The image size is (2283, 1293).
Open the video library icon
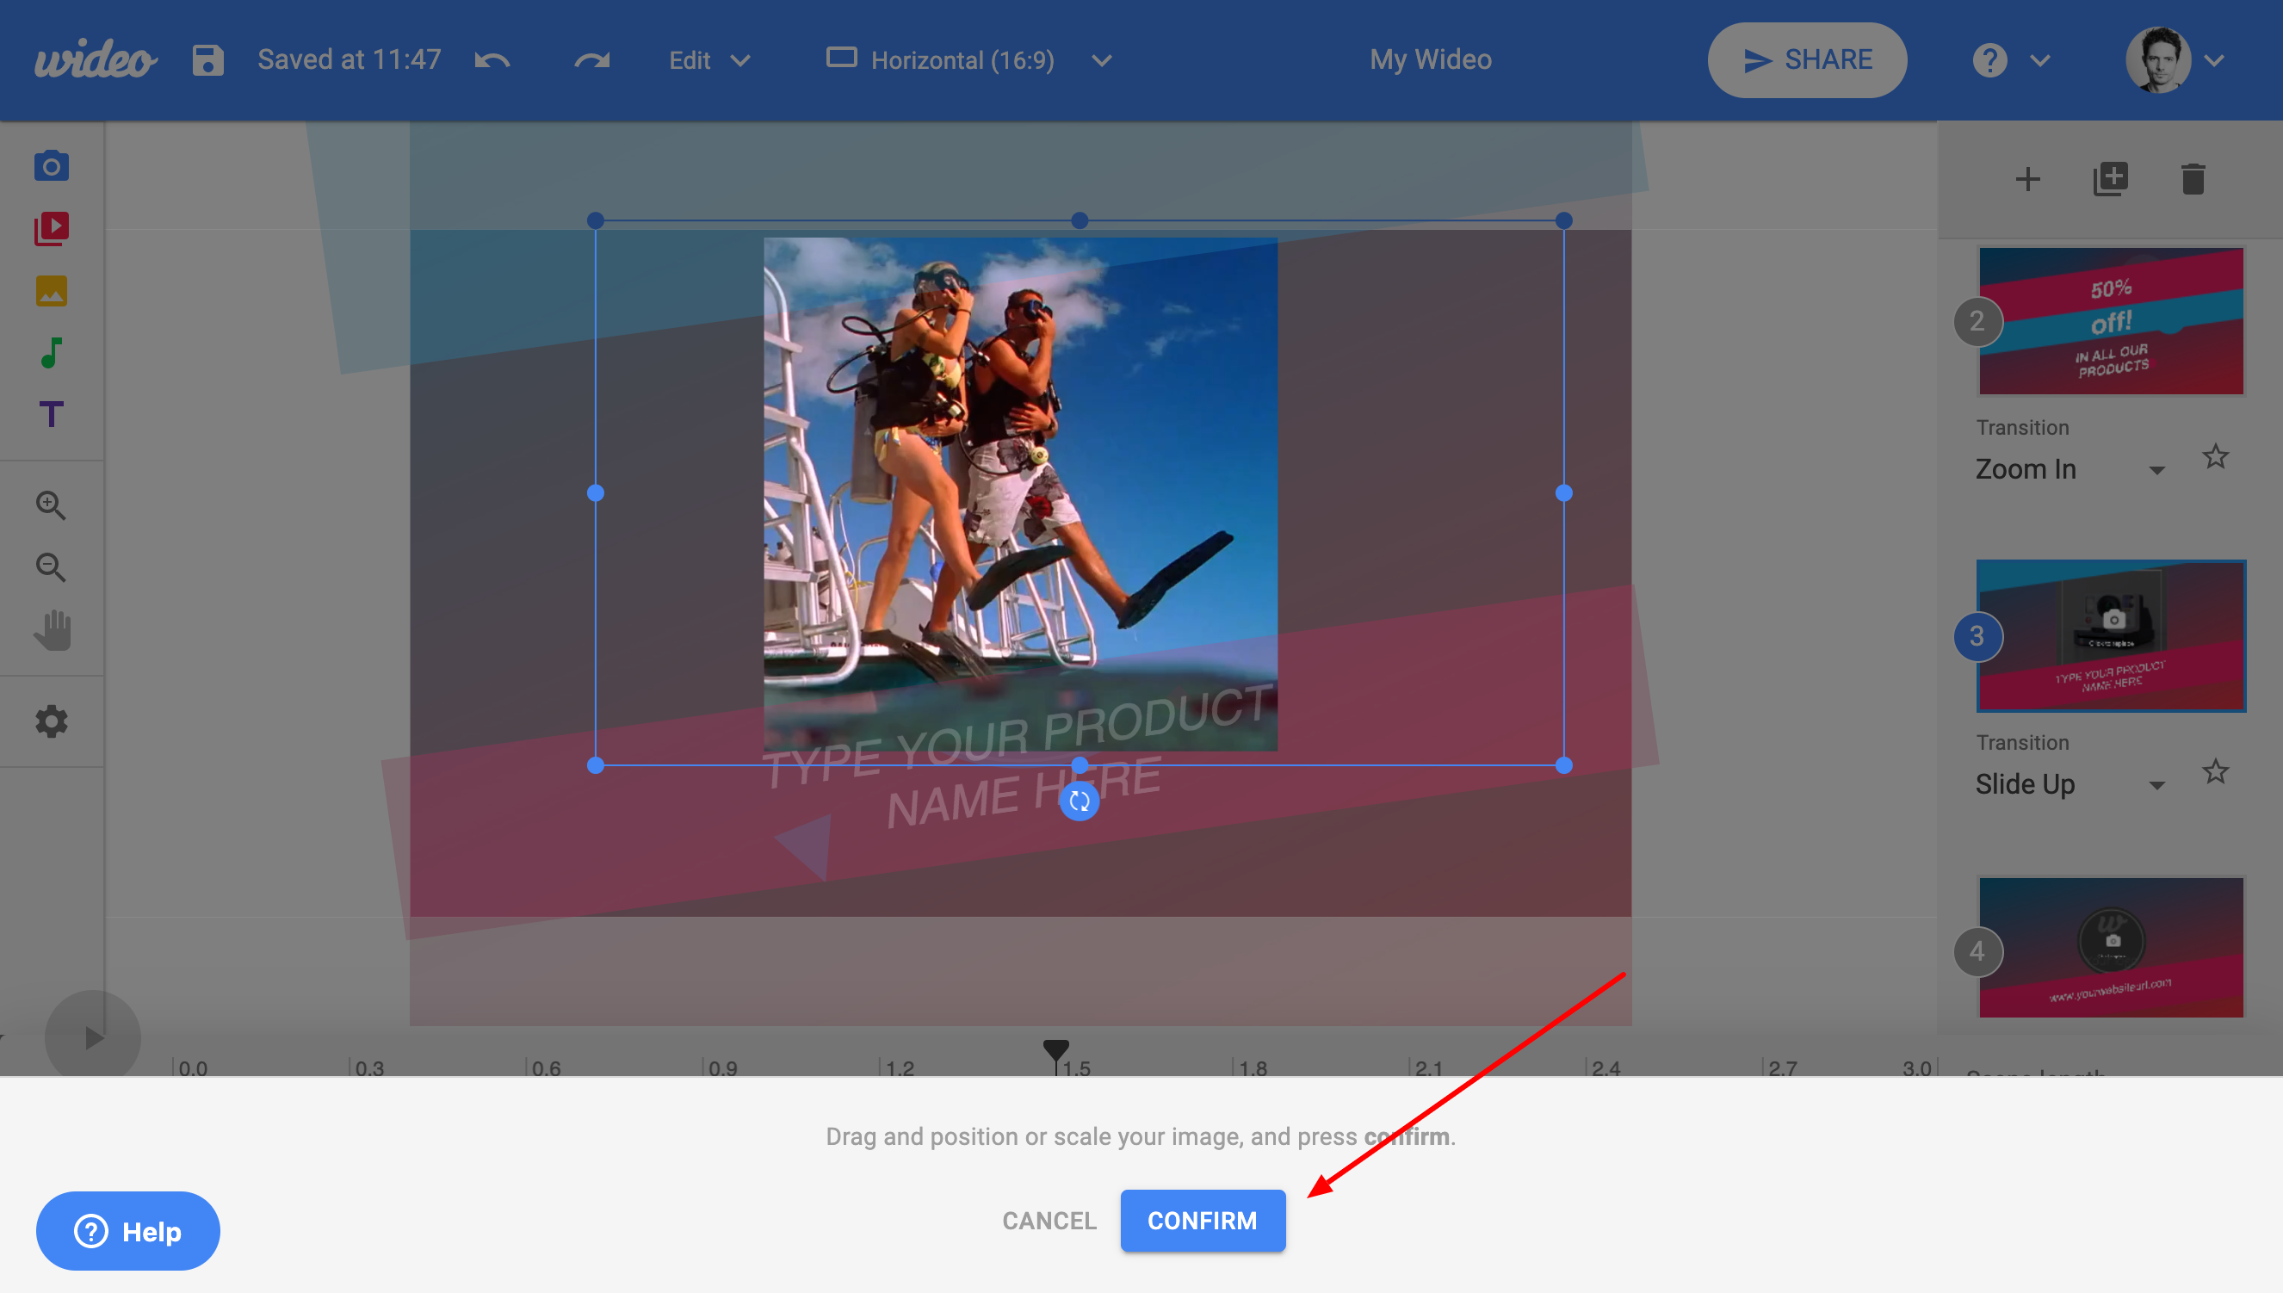point(52,228)
